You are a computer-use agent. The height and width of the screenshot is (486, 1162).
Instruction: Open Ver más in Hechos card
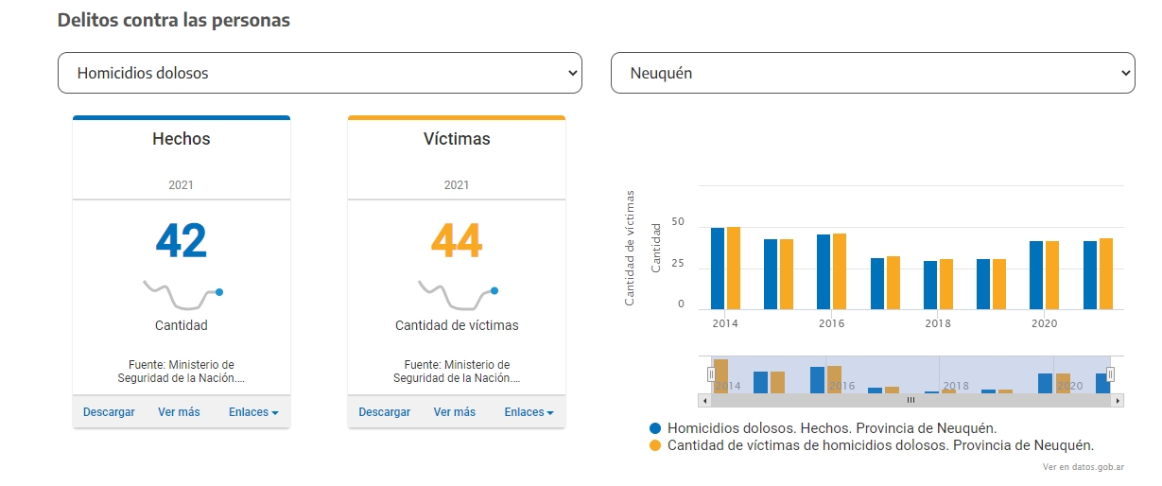point(179,412)
